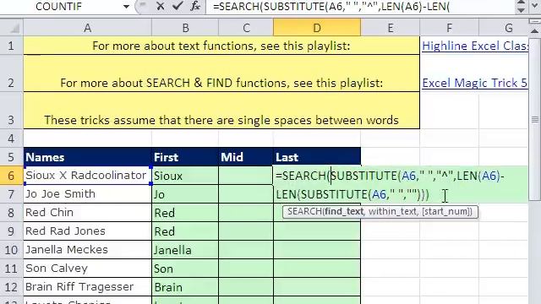Screen dimensions: 541x304
Task: Click SEARCH & FIND playlist note cell
Action: coord(221,73)
